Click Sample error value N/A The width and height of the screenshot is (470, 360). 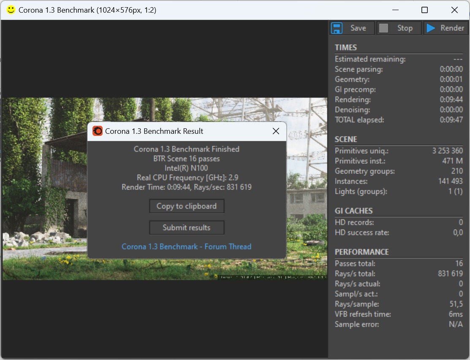pos(456,325)
